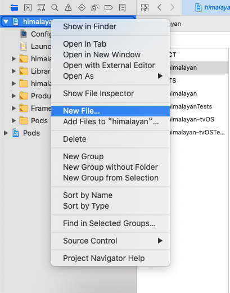Open the Source Control navigator icon
230x293 pixels.
coord(28,8)
